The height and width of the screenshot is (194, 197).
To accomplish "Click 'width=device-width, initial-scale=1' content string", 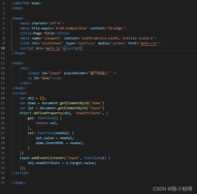I will click(x=117, y=38).
